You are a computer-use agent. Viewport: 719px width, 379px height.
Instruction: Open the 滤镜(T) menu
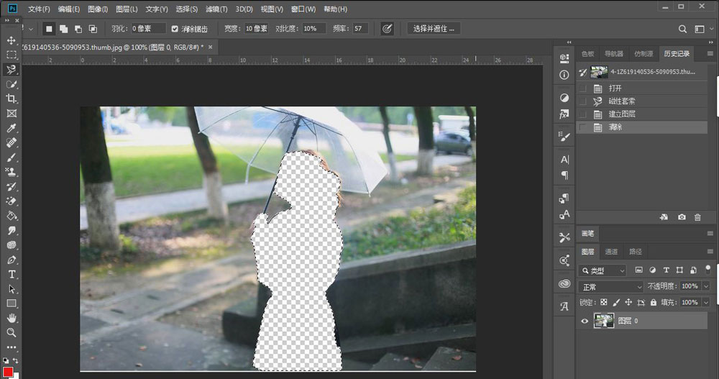click(x=216, y=9)
